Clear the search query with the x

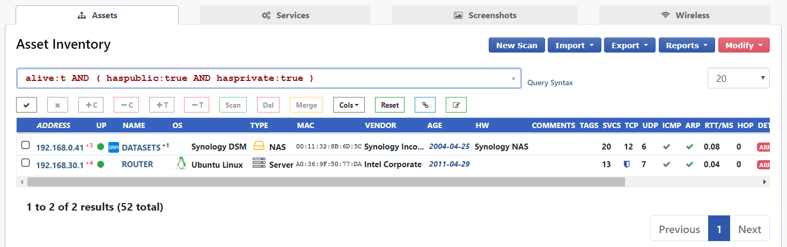click(x=513, y=79)
